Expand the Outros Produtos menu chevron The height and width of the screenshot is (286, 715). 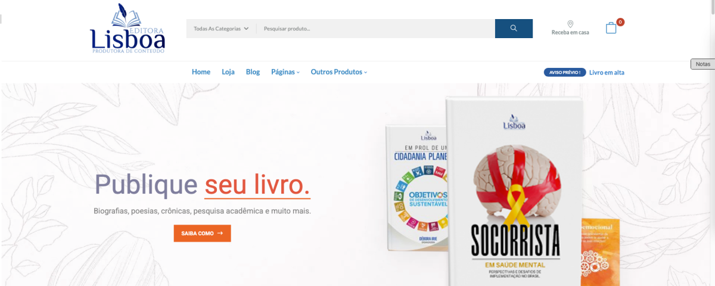366,73
